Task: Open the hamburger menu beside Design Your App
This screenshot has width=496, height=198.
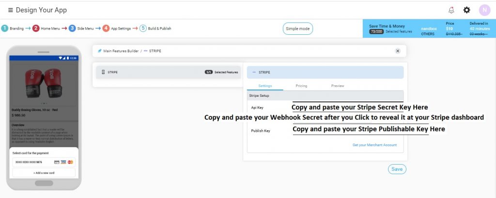Action: tap(11, 10)
